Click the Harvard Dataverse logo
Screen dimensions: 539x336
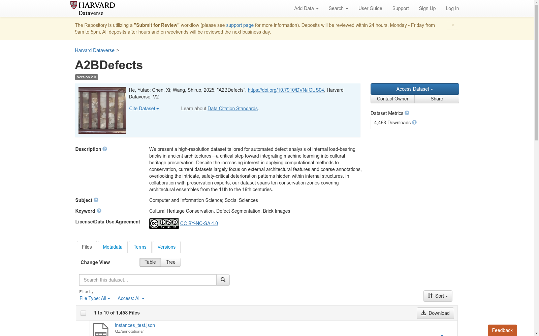tap(93, 8)
